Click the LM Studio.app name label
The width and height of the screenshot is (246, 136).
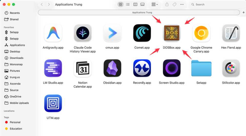[x=53, y=83]
